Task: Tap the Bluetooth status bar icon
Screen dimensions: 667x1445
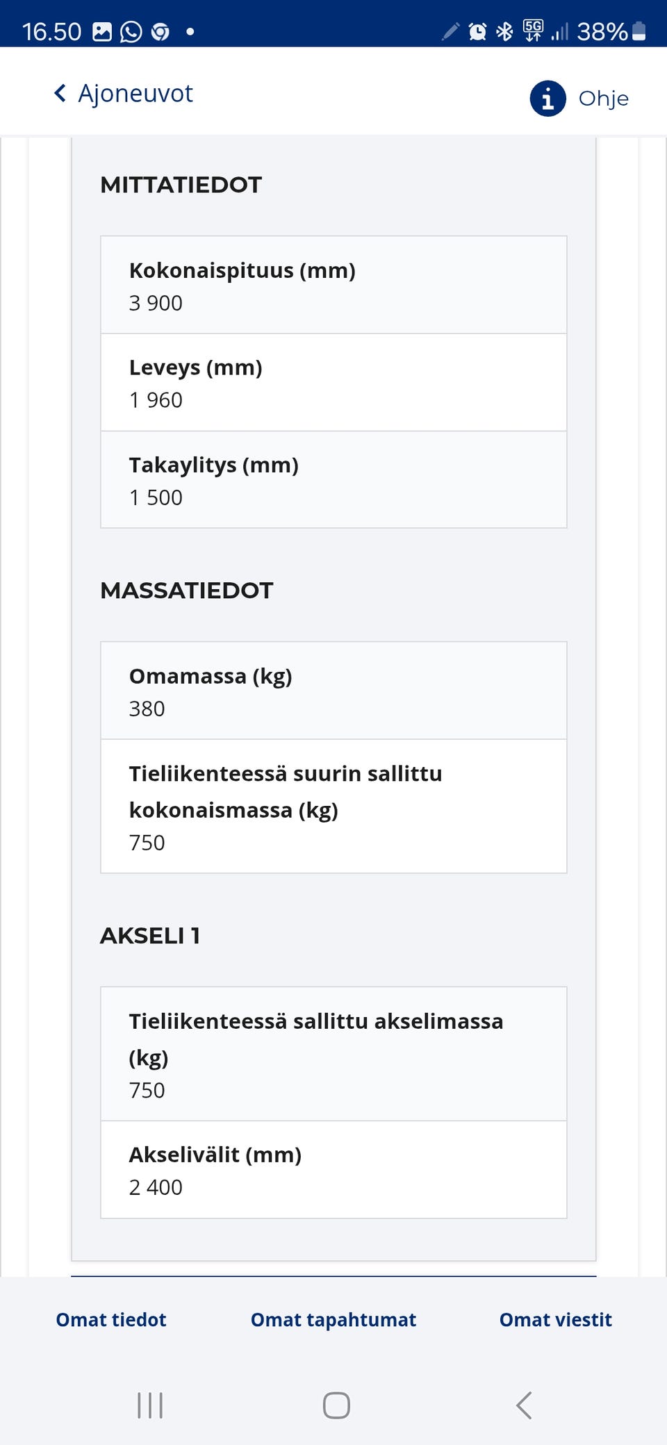Action: click(x=505, y=31)
